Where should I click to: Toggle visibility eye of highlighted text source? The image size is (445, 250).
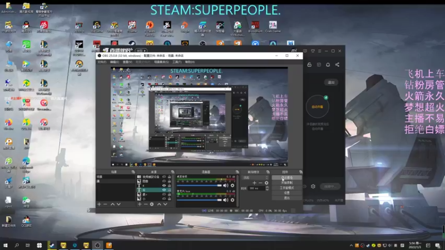click(164, 190)
